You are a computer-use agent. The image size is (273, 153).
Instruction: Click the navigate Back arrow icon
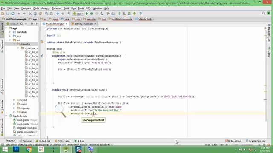click(x=58, y=14)
